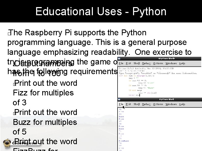Open Help menu in upper Python Shell
This screenshot has width=202, height=151.
click(182, 63)
